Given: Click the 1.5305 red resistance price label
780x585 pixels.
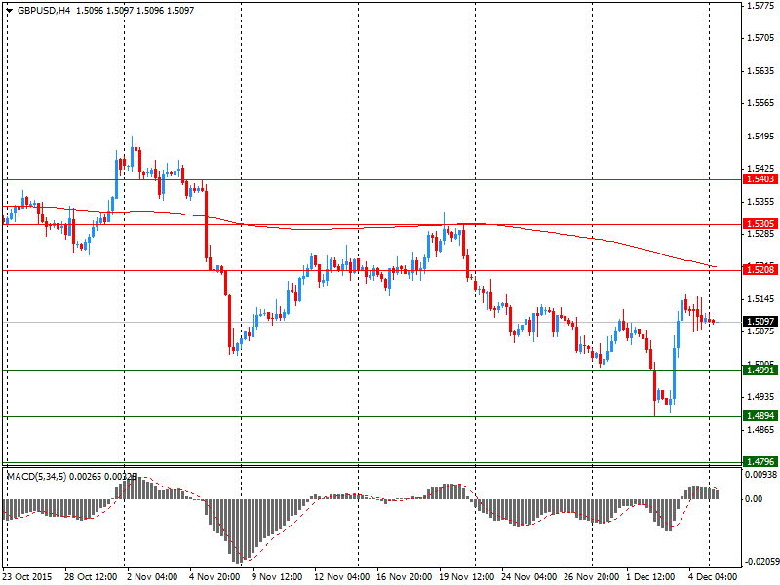Looking at the screenshot, I should 760,224.
